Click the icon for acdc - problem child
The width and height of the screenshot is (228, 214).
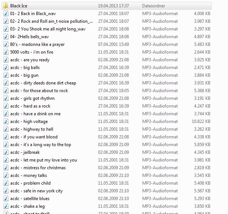click(6, 183)
